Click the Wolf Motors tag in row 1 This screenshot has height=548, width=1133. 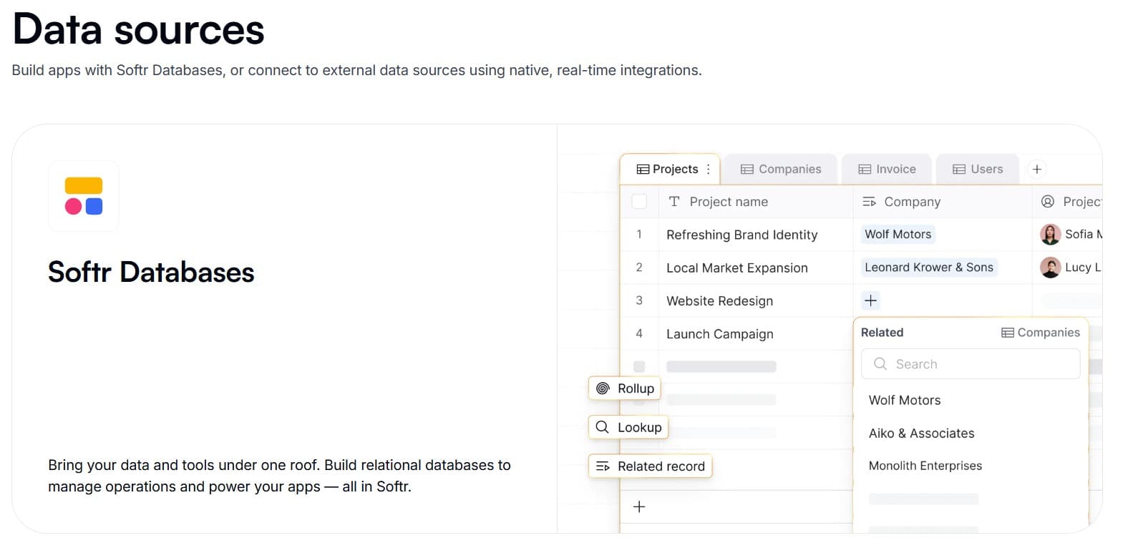[898, 234]
